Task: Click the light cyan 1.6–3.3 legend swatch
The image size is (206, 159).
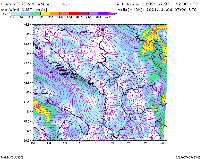Action: click(16, 13)
